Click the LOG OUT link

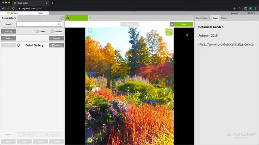(x=251, y=13)
